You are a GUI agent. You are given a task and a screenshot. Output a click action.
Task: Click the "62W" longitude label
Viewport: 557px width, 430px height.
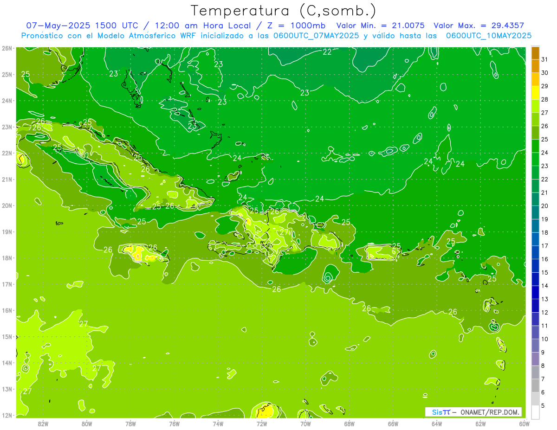tap(481, 424)
